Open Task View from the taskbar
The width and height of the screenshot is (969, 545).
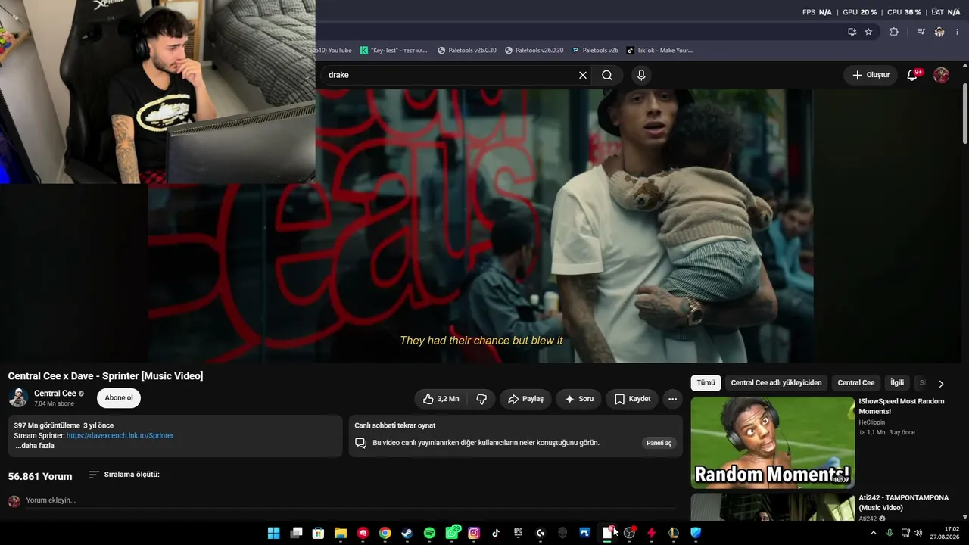click(x=297, y=533)
